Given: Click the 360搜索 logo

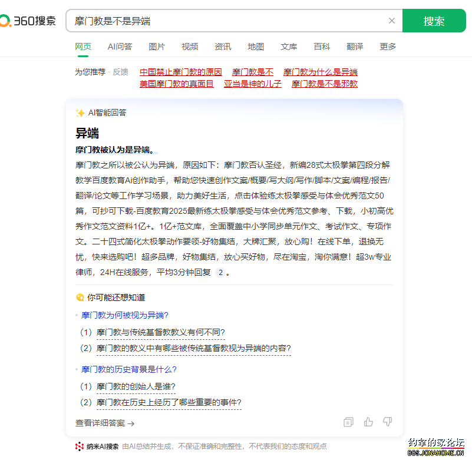Looking at the screenshot, I should 28,21.
